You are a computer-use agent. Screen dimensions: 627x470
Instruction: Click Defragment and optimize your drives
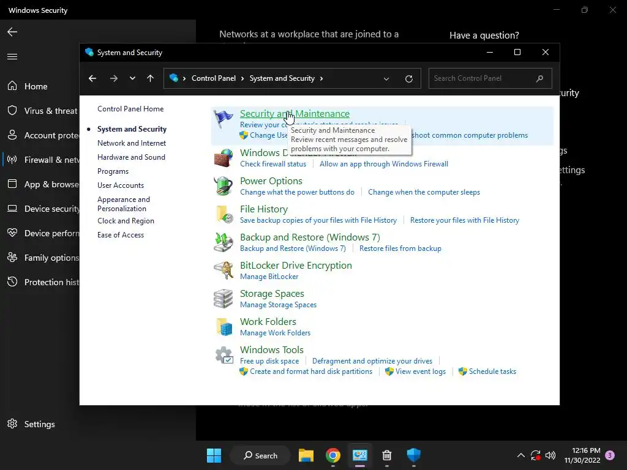coord(372,361)
